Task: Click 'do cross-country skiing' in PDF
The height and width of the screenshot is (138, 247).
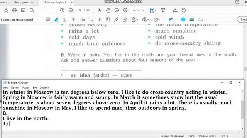Action: (x=188, y=43)
